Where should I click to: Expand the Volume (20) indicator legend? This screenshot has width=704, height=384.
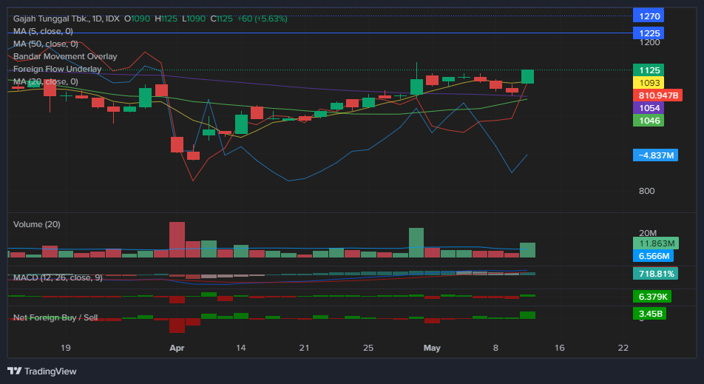37,224
